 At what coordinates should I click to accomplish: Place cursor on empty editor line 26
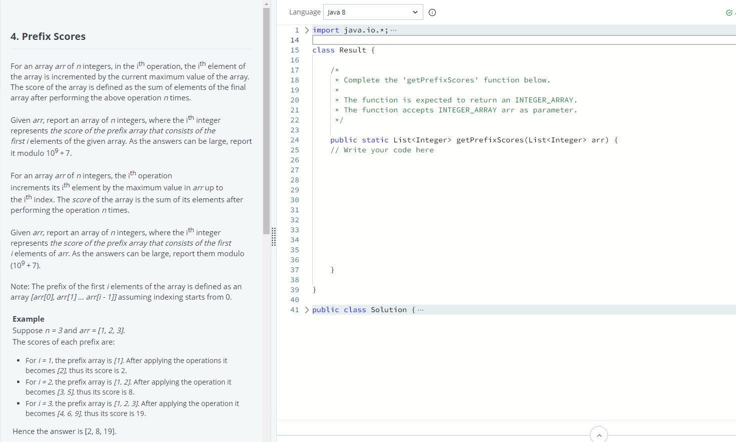click(x=524, y=160)
